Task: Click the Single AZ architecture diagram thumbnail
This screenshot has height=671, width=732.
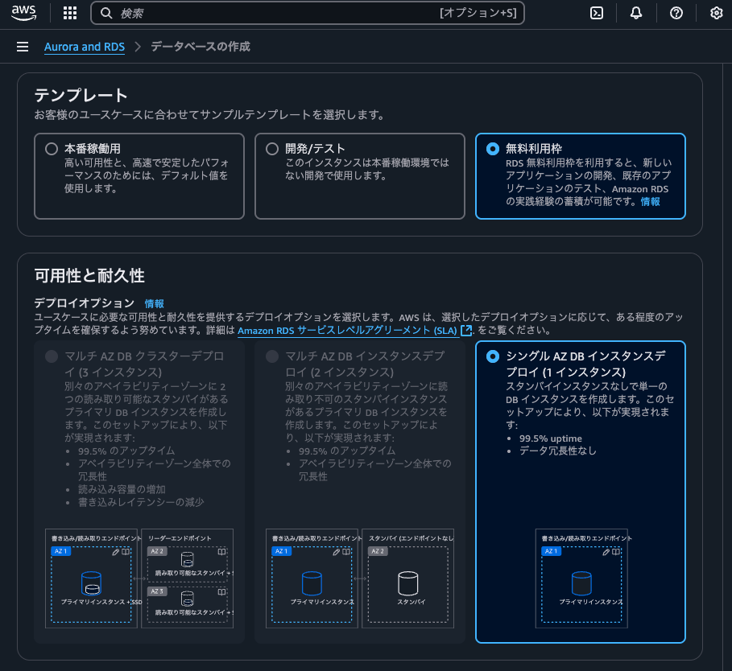Action: click(x=581, y=578)
